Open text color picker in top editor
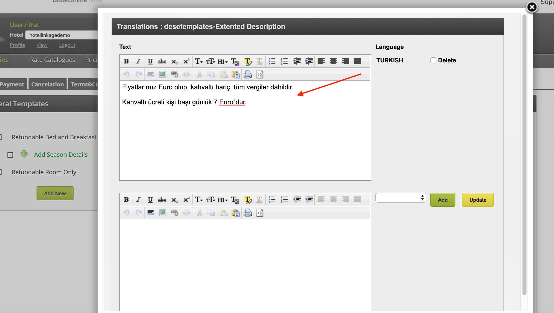Image resolution: width=554 pixels, height=313 pixels. (235, 61)
